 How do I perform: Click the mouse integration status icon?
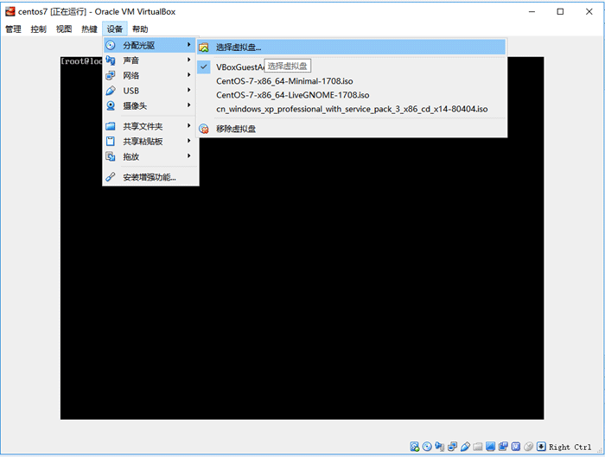pos(529,447)
